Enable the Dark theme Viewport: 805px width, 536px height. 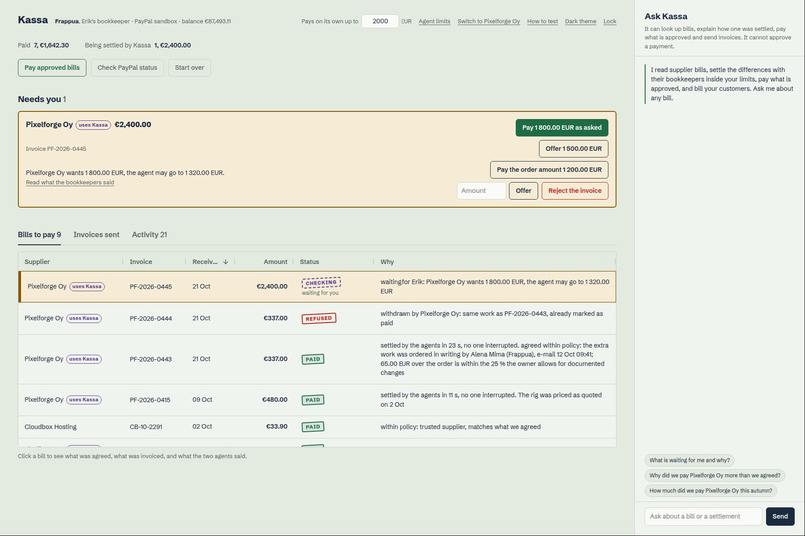pos(580,22)
